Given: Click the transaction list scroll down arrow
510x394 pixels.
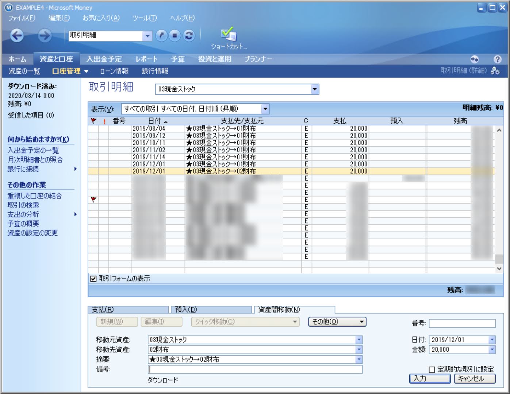Looking at the screenshot, I should click(x=499, y=269).
